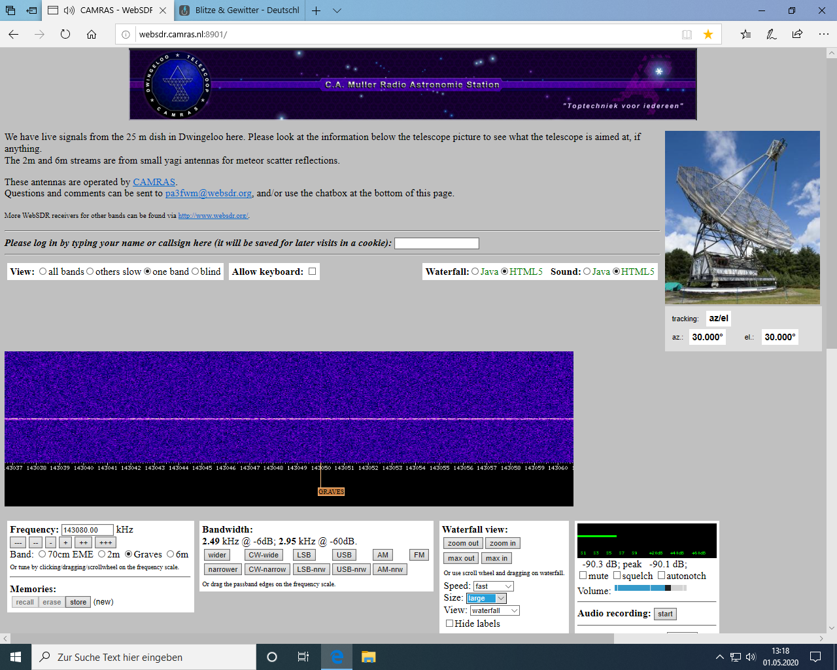
Task: Open the Windows Start menu
Action: tap(16, 657)
